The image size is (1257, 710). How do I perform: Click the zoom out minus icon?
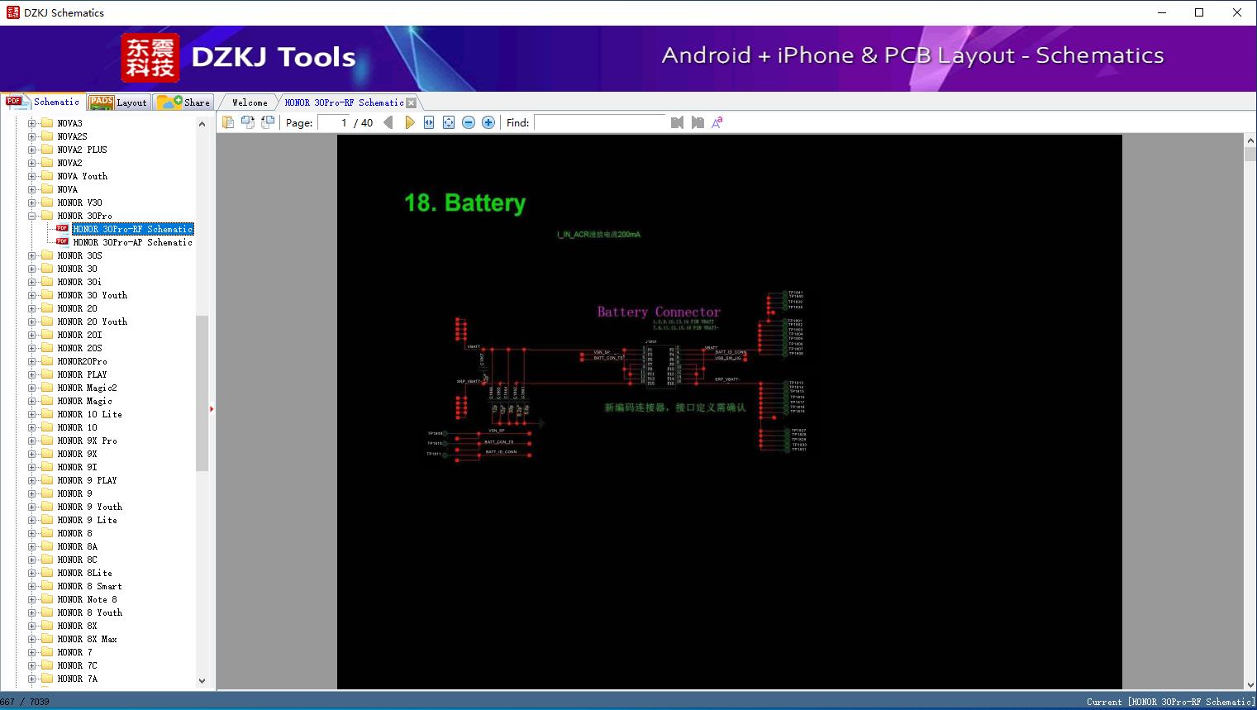point(469,122)
